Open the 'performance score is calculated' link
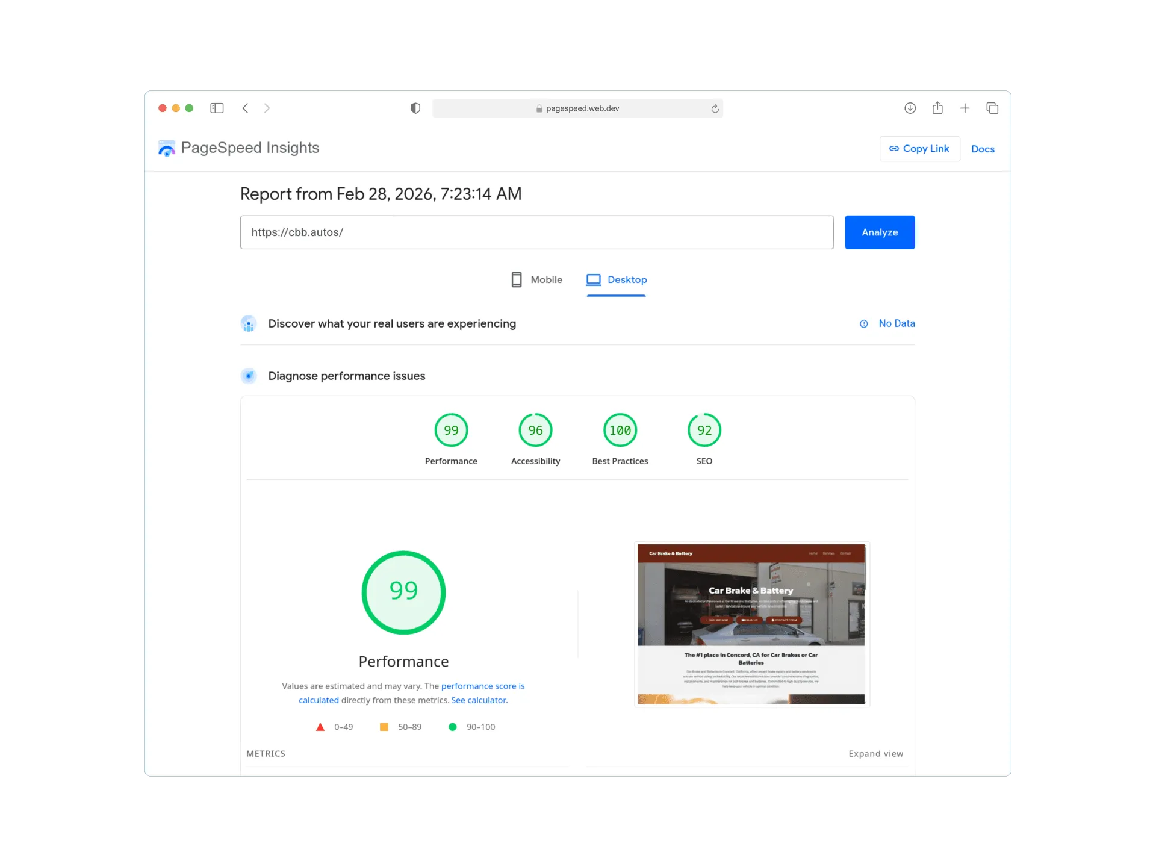Image resolution: width=1156 pixels, height=867 pixels. 482,686
